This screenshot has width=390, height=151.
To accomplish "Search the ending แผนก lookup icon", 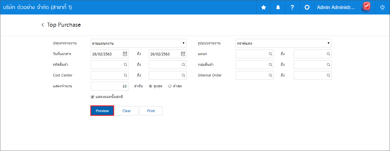I will pyautogui.click(x=329, y=54).
